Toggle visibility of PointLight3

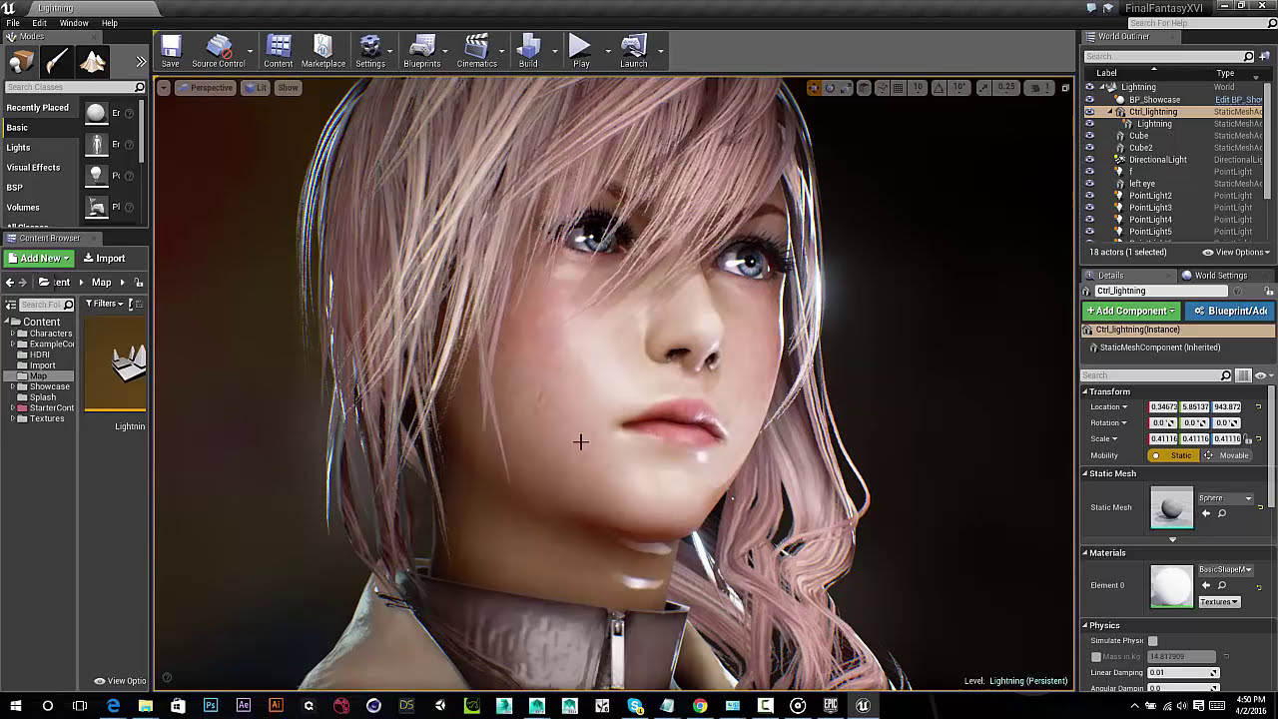1089,208
